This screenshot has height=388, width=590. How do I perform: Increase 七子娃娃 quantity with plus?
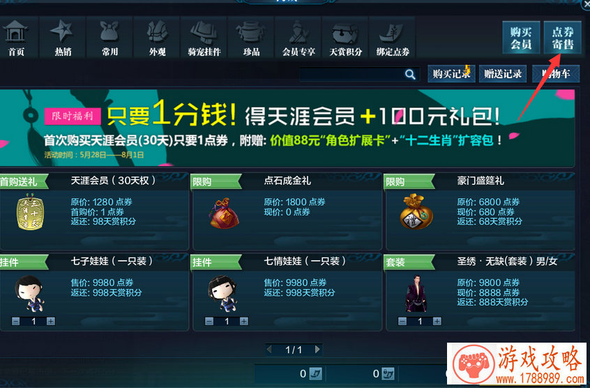51,321
